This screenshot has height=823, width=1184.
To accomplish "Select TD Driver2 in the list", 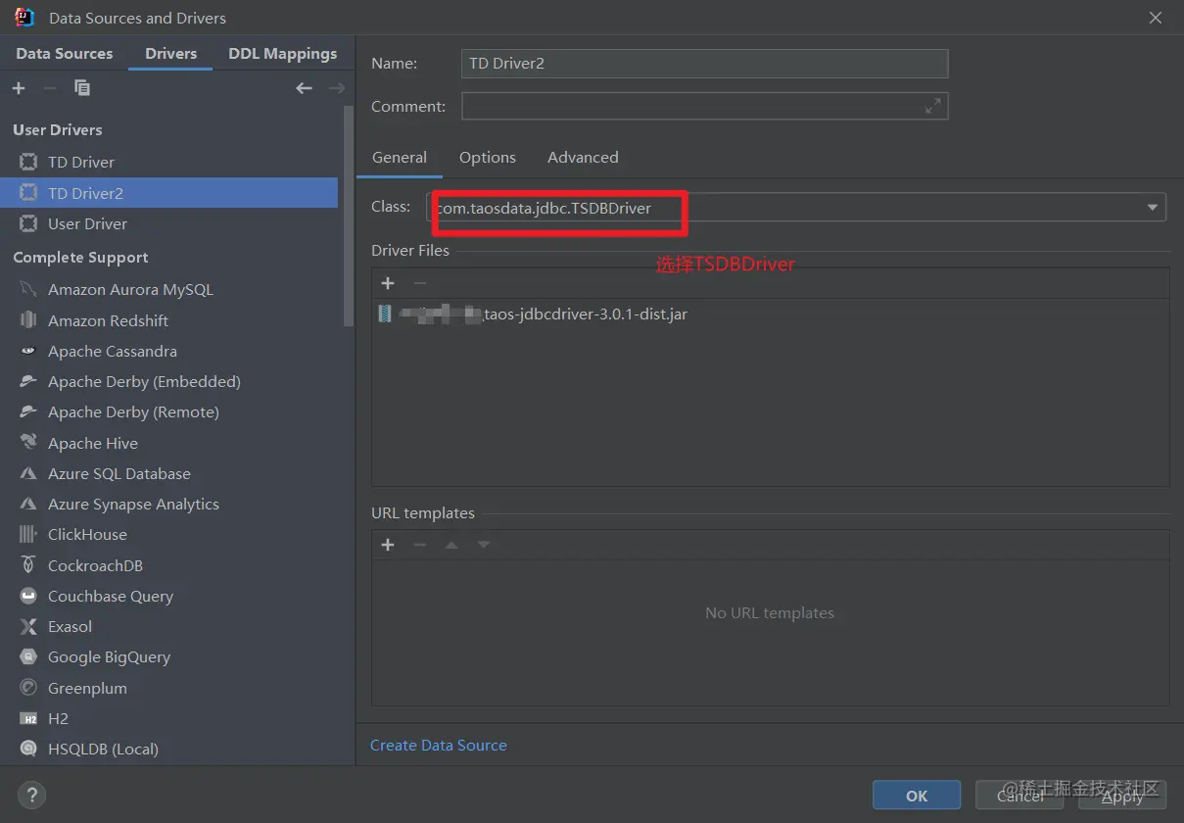I will [x=169, y=193].
